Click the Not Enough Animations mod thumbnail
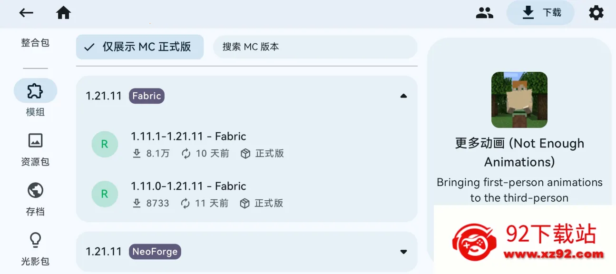Screen dimensions: 616x274 tap(519, 100)
